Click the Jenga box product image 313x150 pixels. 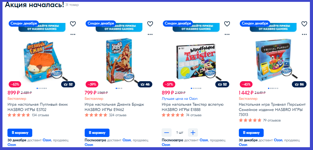119,60
